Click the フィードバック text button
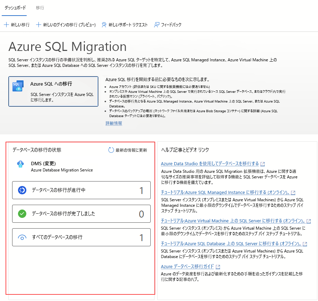The width and height of the screenshot is (318, 301). coord(171,25)
